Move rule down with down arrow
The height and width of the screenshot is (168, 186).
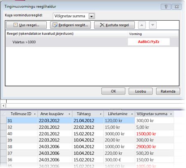pos(153,25)
